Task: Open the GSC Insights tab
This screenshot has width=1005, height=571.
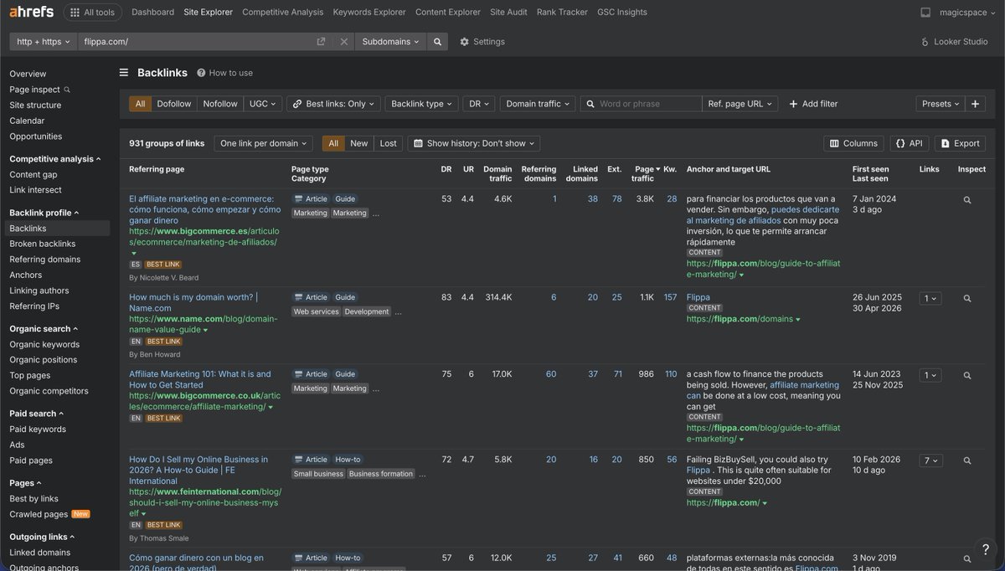Action: [622, 13]
